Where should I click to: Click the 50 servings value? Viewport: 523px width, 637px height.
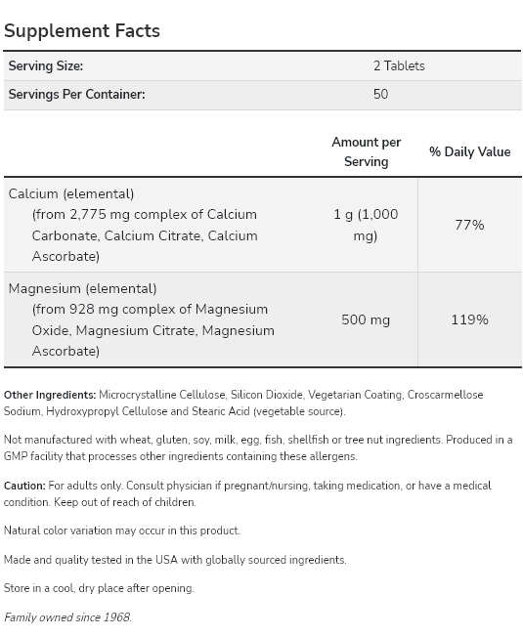tap(381, 94)
